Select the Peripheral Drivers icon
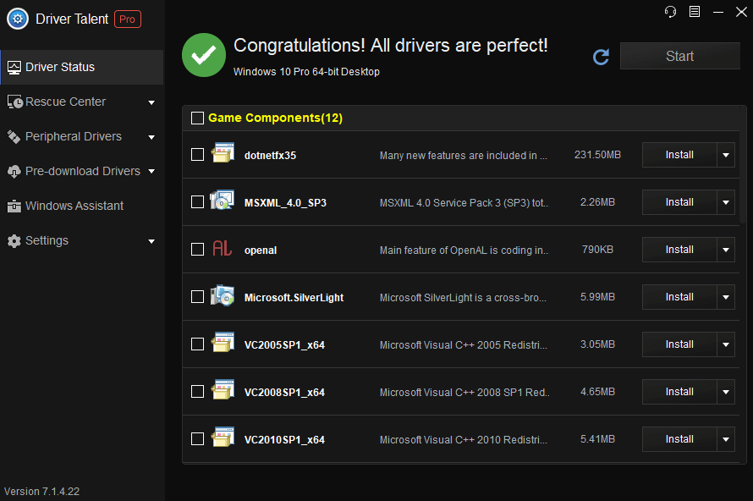The image size is (753, 501). 14,136
